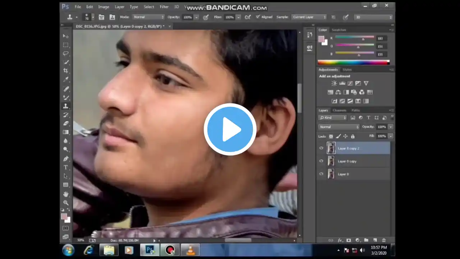Viewport: 460px width, 259px height.
Task: Expand the layer Kind filter dropdown
Action: click(333, 118)
